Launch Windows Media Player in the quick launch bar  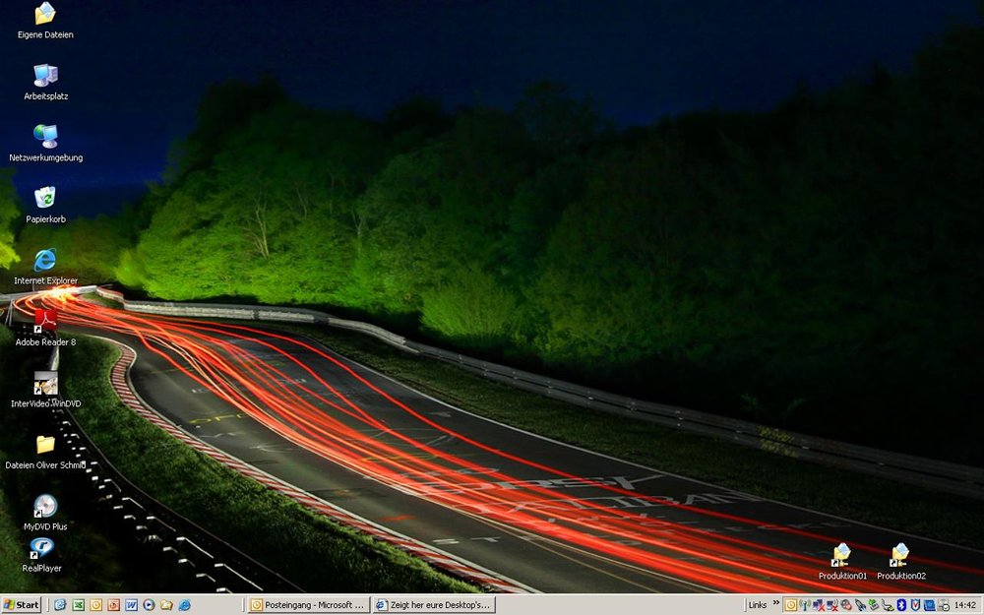(149, 605)
